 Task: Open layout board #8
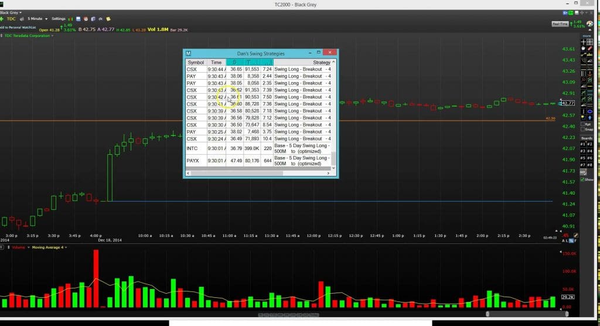point(589,165)
